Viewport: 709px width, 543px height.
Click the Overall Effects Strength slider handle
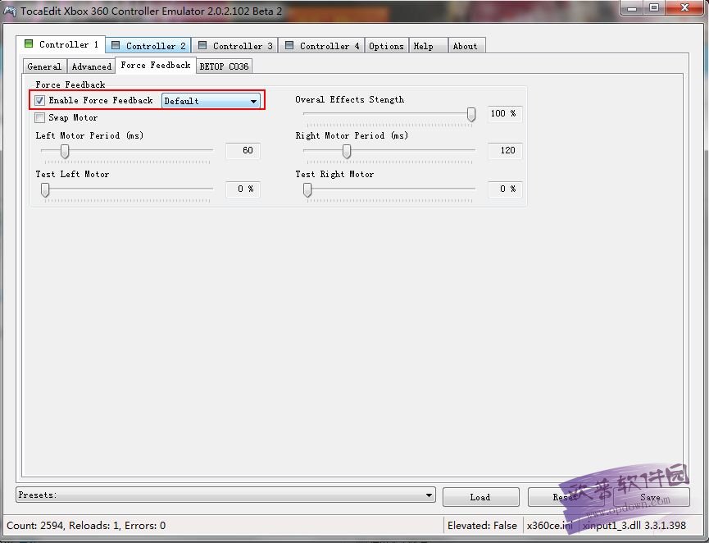click(x=471, y=115)
